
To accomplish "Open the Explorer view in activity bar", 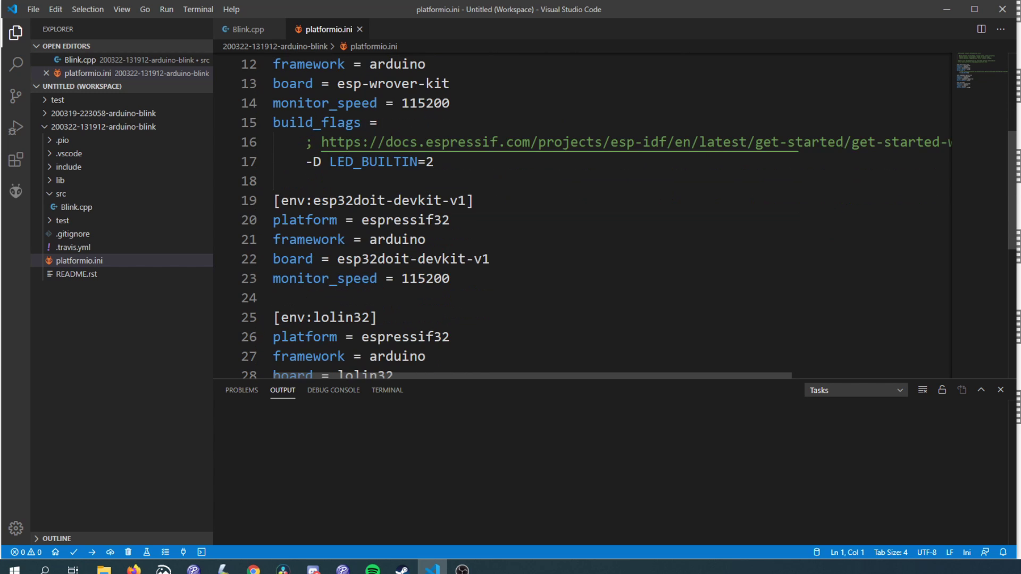I will coord(15,33).
